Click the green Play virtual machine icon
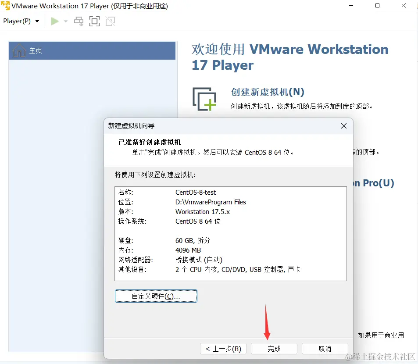Screen dimensions: 418x364 tap(54, 21)
